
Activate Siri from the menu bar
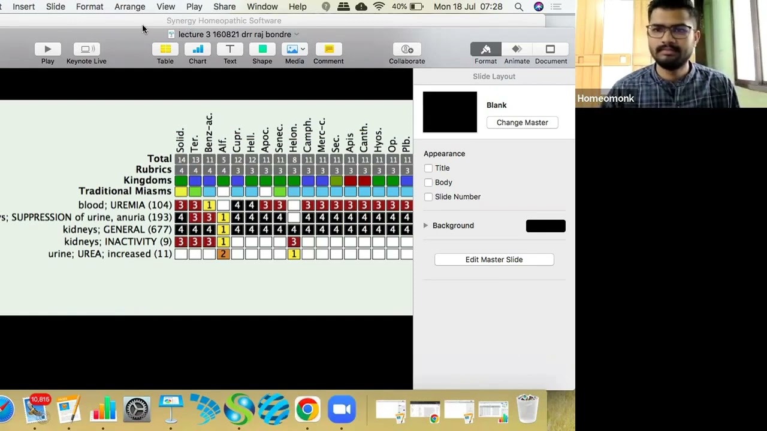tap(539, 7)
